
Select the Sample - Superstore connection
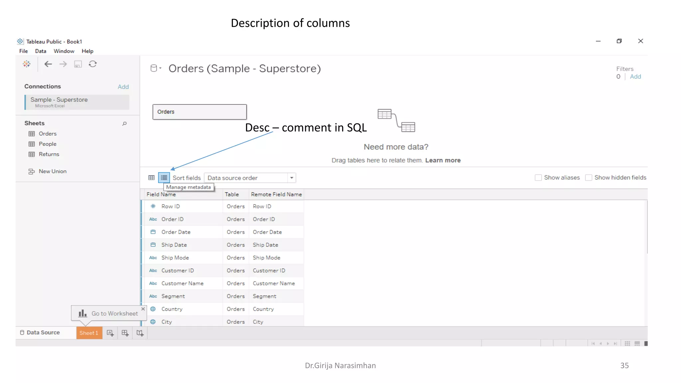77,102
